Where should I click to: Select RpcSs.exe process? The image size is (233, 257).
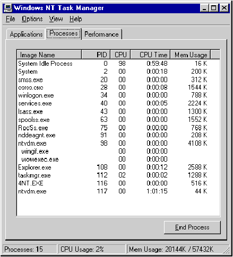[118, 128]
